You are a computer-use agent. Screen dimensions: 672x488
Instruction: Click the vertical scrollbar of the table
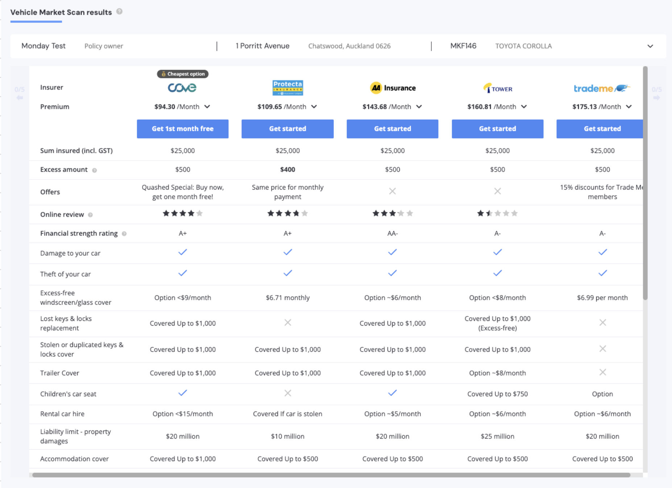(645, 183)
